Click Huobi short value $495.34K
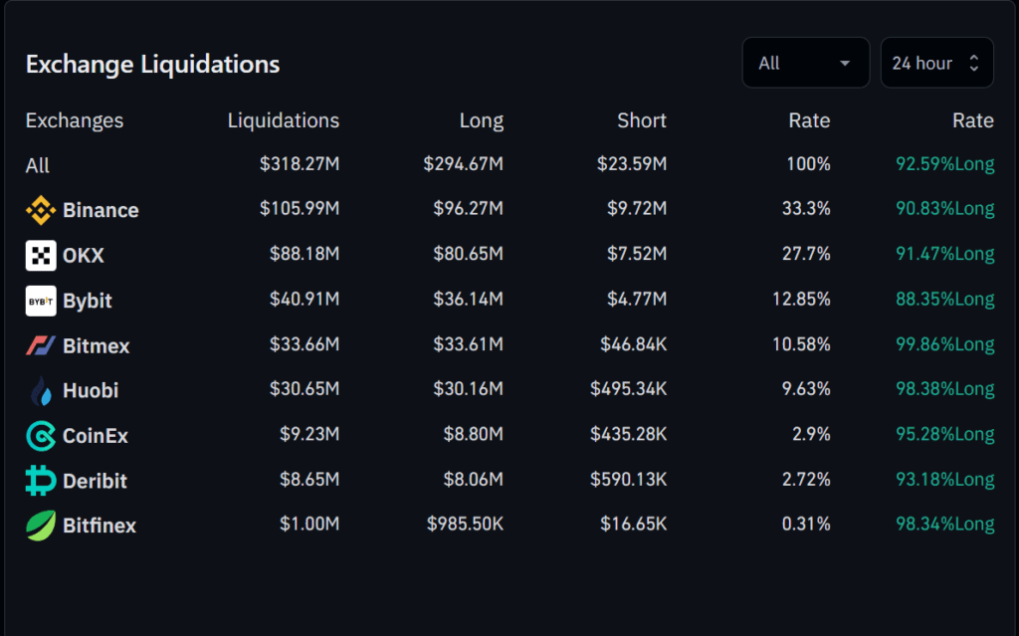 coord(629,389)
